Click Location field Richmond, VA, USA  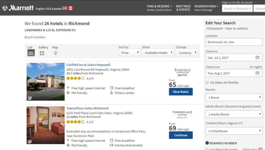pyautogui.click(x=234, y=42)
